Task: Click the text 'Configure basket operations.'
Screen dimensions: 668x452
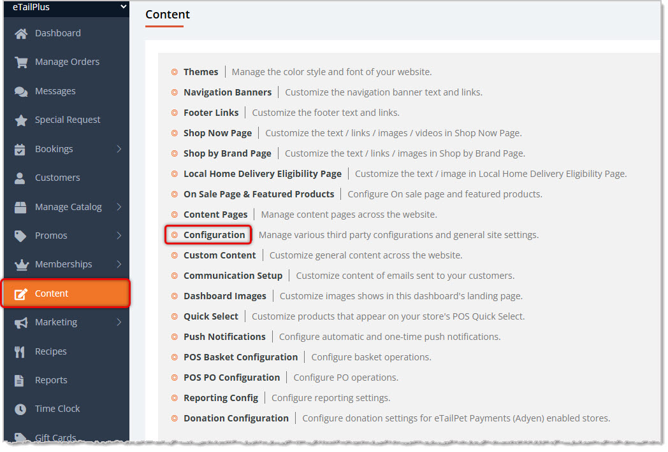Action: click(x=371, y=358)
